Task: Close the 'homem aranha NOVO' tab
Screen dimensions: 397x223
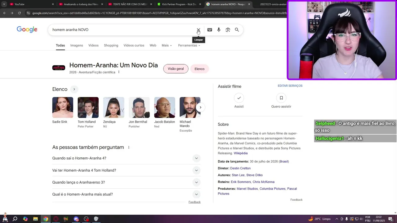Action: click(x=249, y=4)
